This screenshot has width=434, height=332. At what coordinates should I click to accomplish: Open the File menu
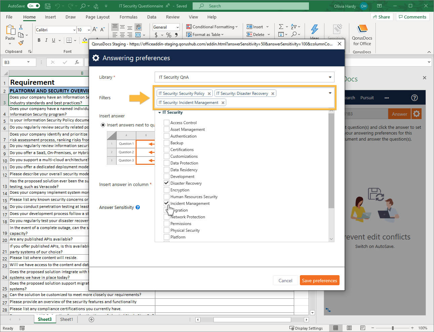(x=9, y=17)
